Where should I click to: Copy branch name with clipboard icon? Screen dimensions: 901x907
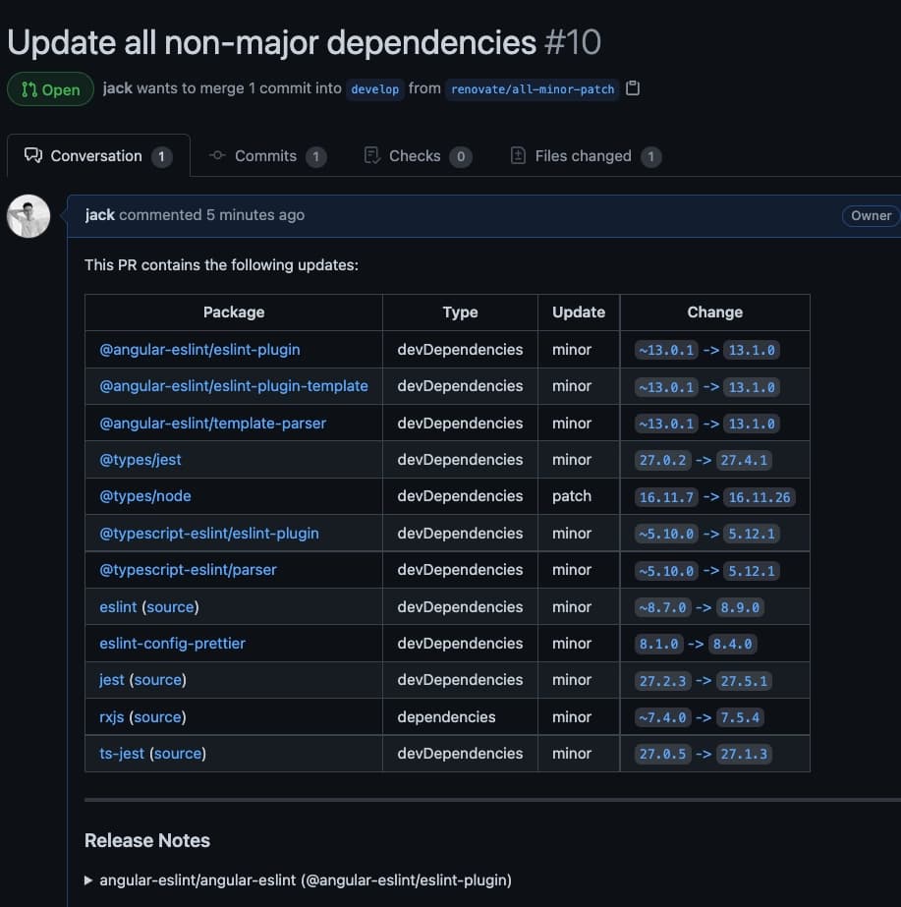point(633,87)
